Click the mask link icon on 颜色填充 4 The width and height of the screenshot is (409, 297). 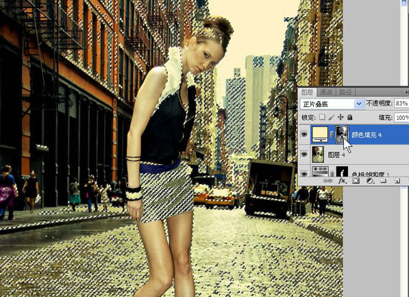pos(332,134)
